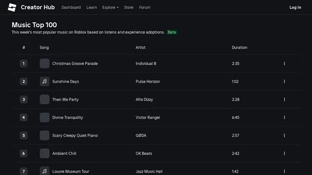The height and width of the screenshot is (175, 312).
Task: Click artist name Pulse Horizon
Action: tap(148, 82)
